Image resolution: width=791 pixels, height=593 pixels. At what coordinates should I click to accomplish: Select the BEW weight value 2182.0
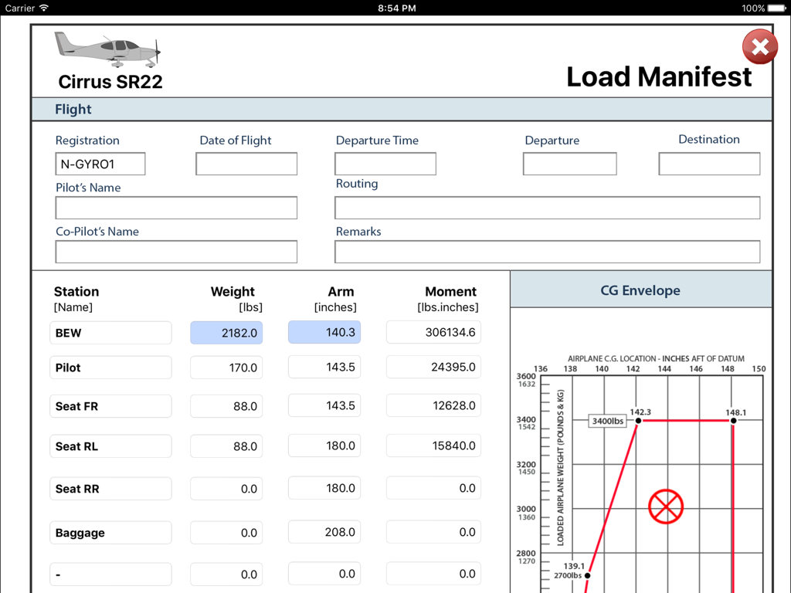point(226,332)
